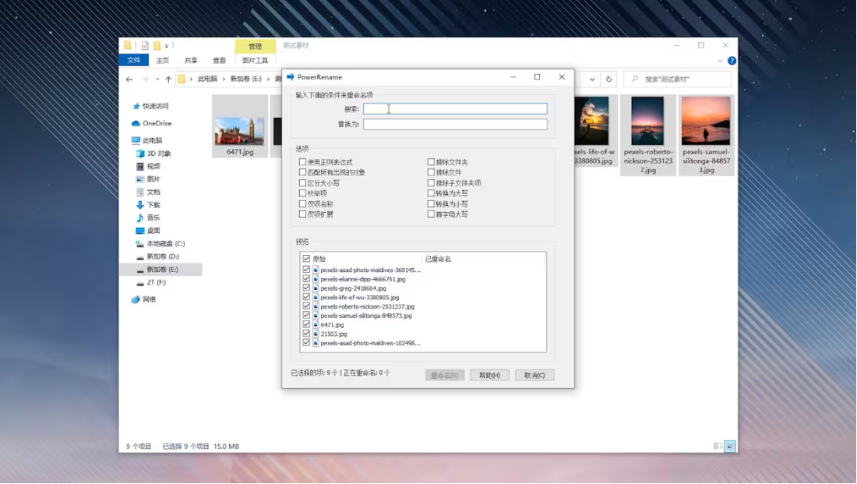Viewport: 857px width, 484px height.
Task: Click the forward arrow in Explorer
Action: (x=145, y=79)
